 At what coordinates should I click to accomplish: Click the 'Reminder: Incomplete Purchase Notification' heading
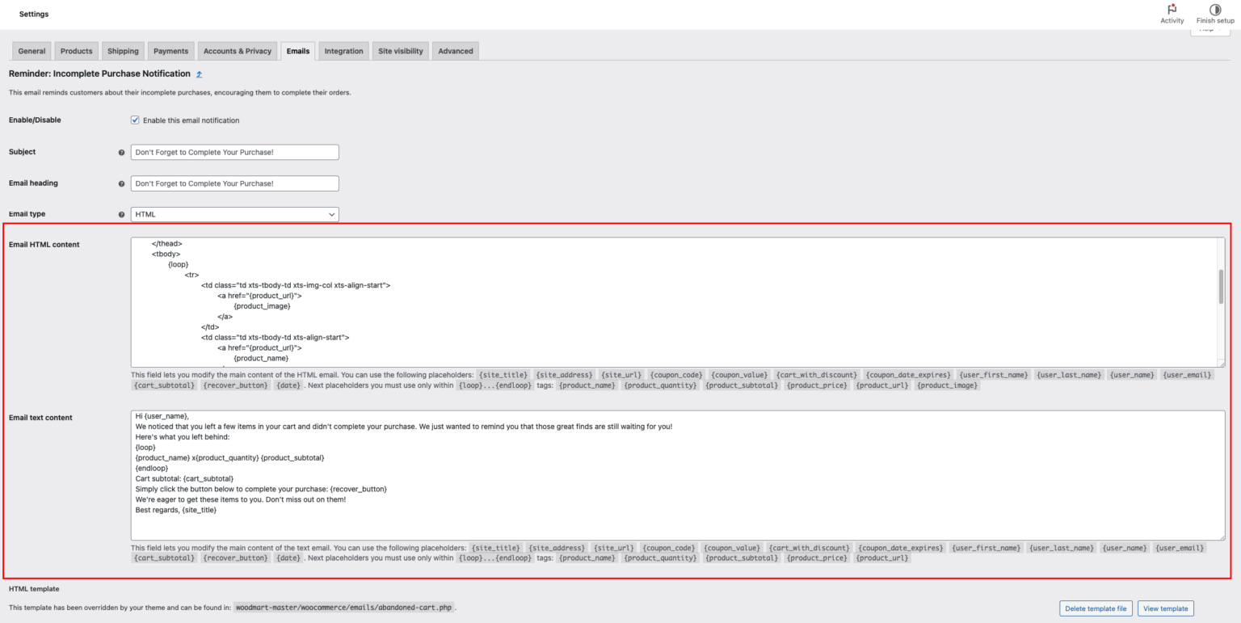click(x=99, y=74)
